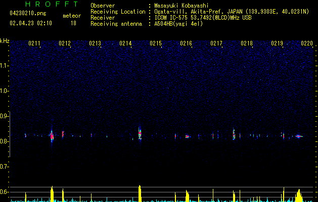Click the Receiving antenna label
The image size is (318, 202).
point(116,24)
